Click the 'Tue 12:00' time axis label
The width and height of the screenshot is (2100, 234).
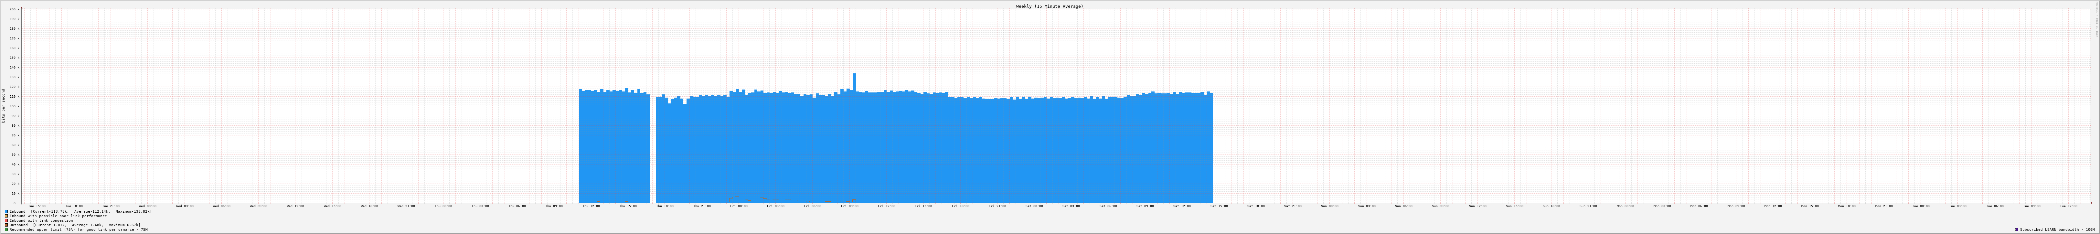pos(2069,206)
